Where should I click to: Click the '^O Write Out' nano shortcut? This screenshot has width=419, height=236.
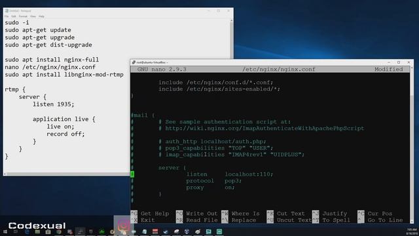(x=197, y=214)
